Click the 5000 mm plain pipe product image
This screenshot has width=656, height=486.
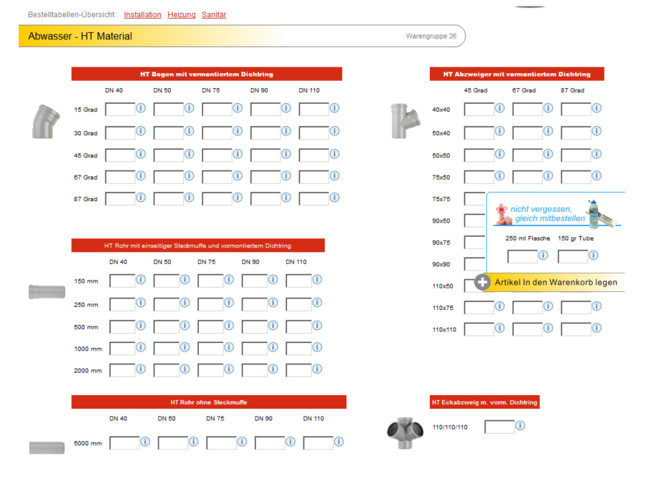point(47,448)
